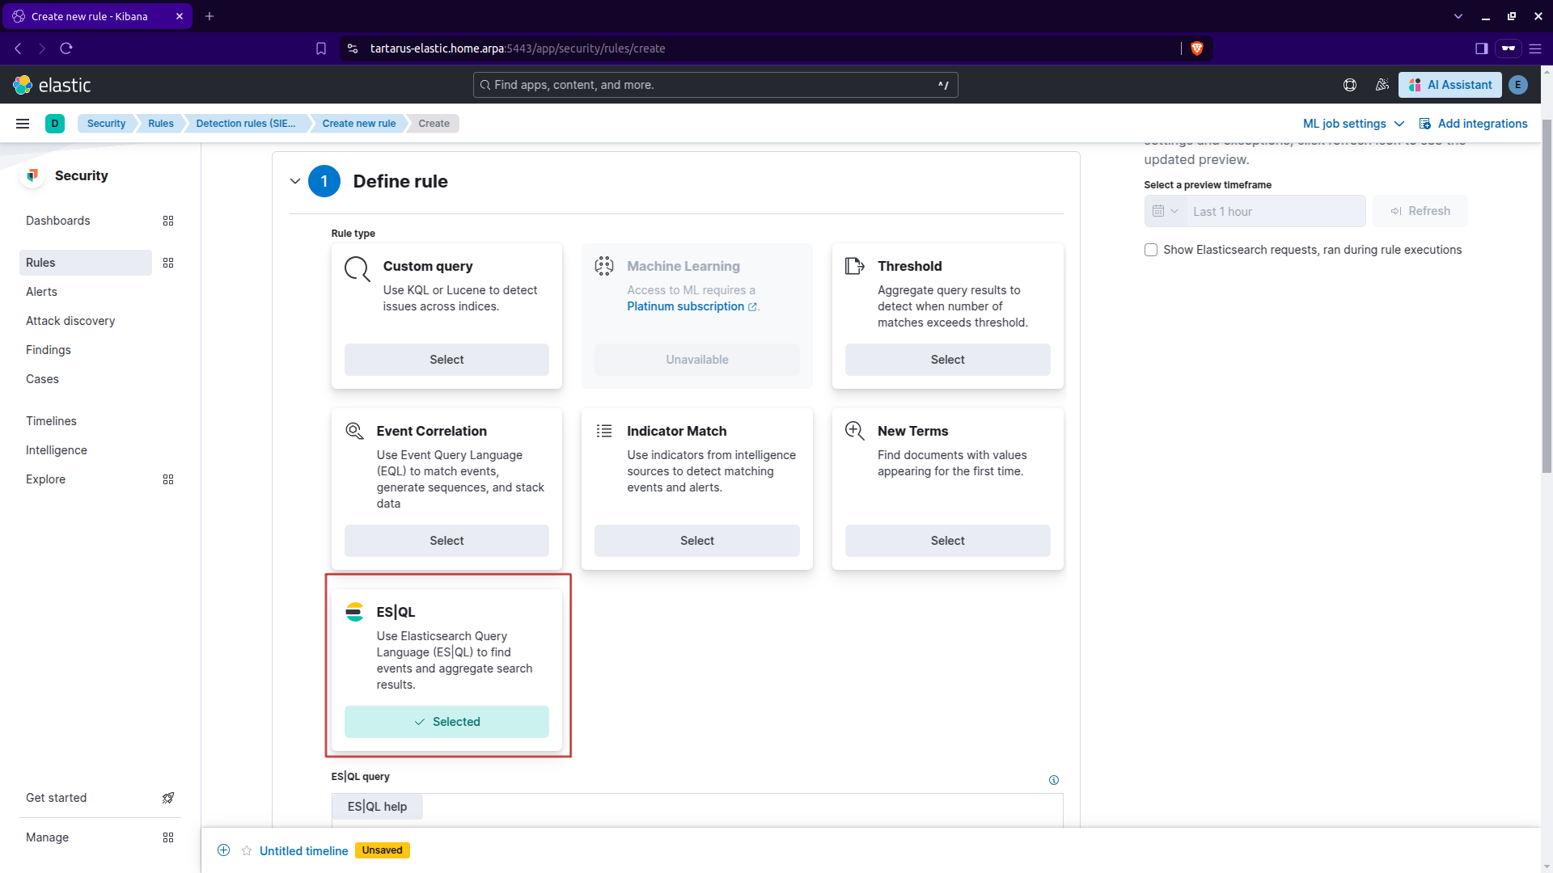Image resolution: width=1553 pixels, height=873 pixels.
Task: Open the newsfeed celebration icon
Action: point(1382,85)
